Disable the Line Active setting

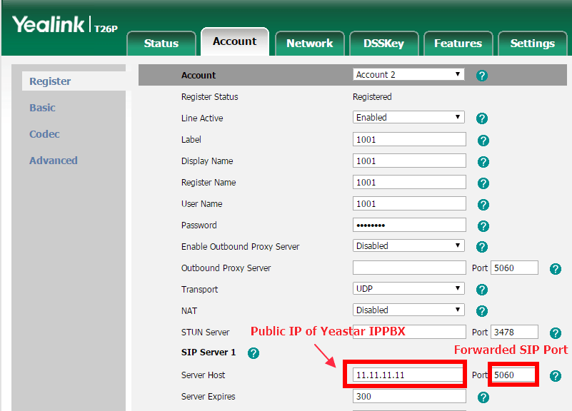tap(408, 117)
